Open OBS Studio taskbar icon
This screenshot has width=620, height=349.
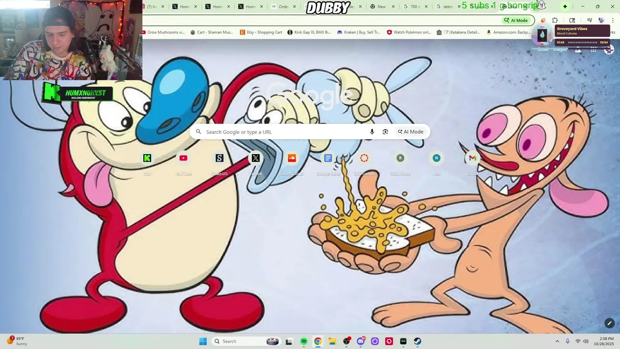click(x=346, y=341)
